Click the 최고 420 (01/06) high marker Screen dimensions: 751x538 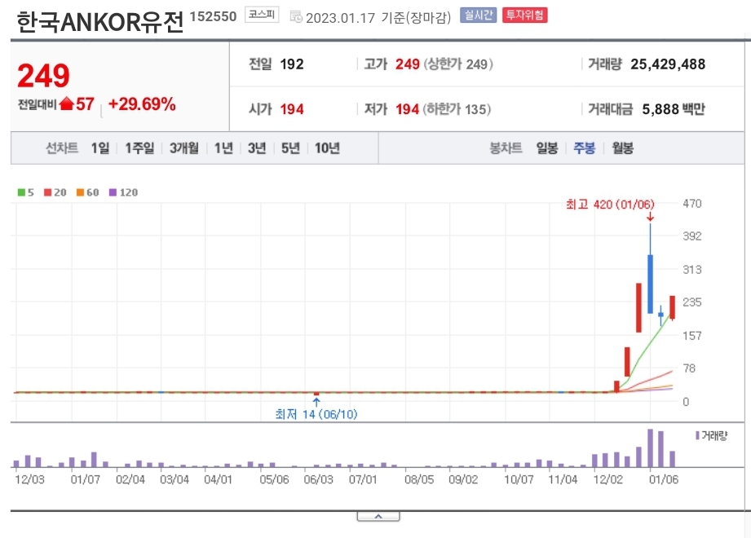(x=610, y=205)
